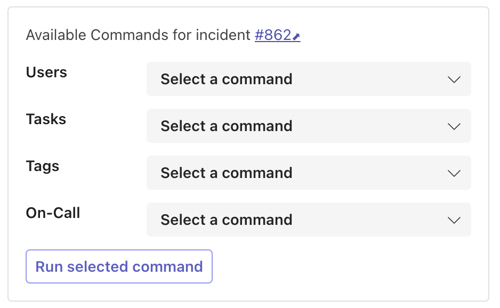Click the Tasks field label

point(46,119)
